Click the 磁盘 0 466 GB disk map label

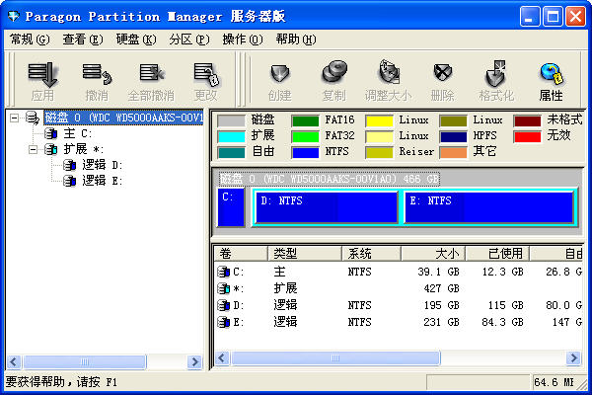tap(330, 179)
